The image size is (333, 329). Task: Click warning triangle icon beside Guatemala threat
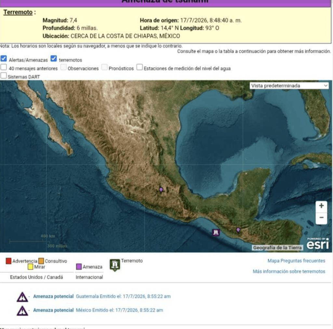pos(22,297)
